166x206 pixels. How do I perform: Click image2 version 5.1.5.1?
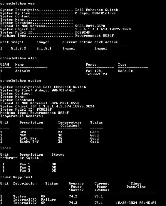44,49
